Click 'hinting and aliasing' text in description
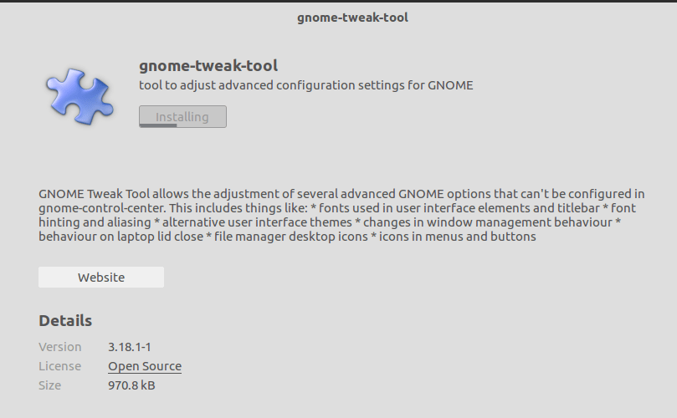The image size is (677, 418). 95,222
